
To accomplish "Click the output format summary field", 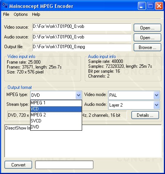I will pyautogui.click(x=67, y=115).
